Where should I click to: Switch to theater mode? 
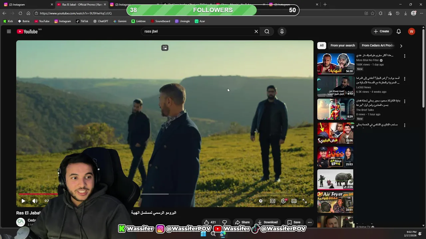pos(294,201)
